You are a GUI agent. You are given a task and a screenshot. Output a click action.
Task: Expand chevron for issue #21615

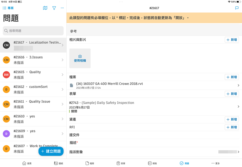(x=63, y=75)
